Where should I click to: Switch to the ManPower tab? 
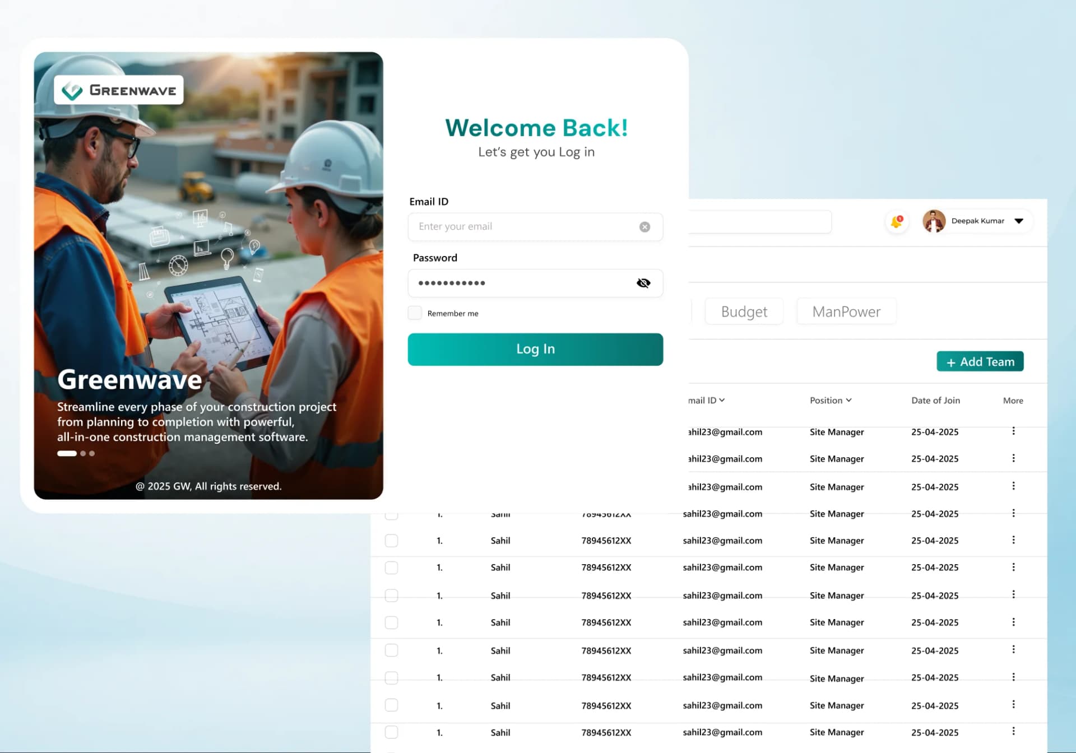(846, 312)
